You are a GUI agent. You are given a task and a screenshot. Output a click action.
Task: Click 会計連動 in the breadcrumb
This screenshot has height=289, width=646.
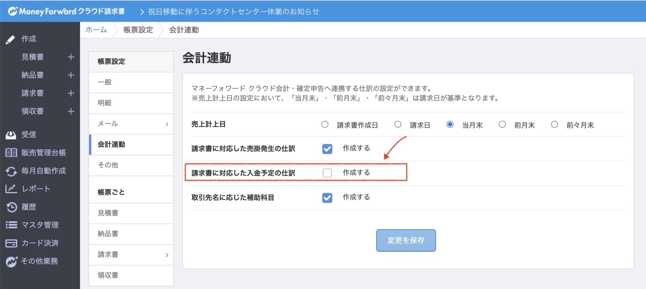point(183,30)
